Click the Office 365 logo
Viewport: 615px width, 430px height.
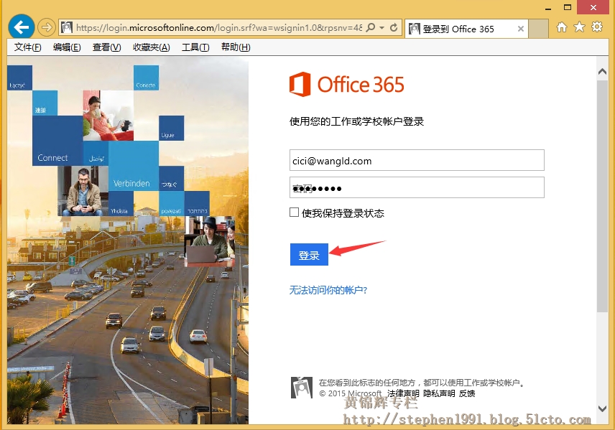pos(346,84)
